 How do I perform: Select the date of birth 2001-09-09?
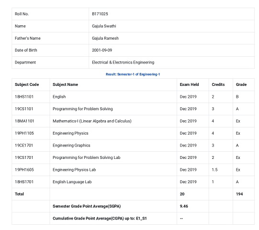point(102,50)
